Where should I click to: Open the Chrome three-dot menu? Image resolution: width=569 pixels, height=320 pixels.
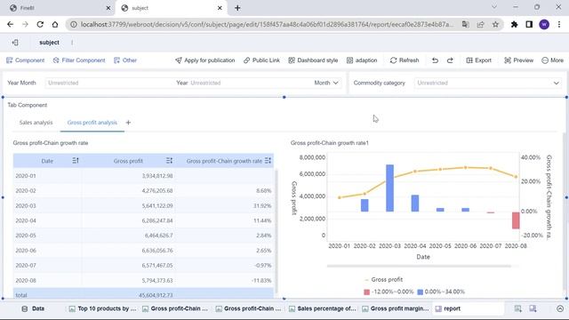point(559,24)
